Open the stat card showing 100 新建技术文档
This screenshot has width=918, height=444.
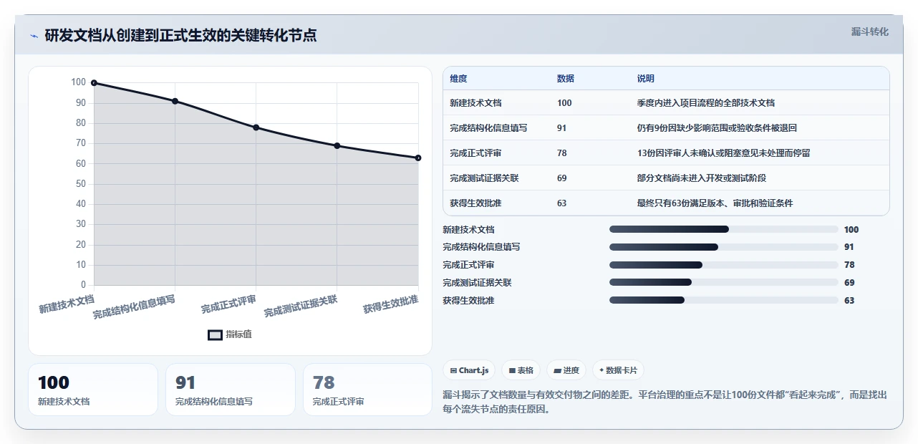click(93, 390)
